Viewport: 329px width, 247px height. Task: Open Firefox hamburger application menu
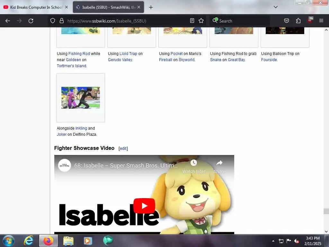click(321, 21)
